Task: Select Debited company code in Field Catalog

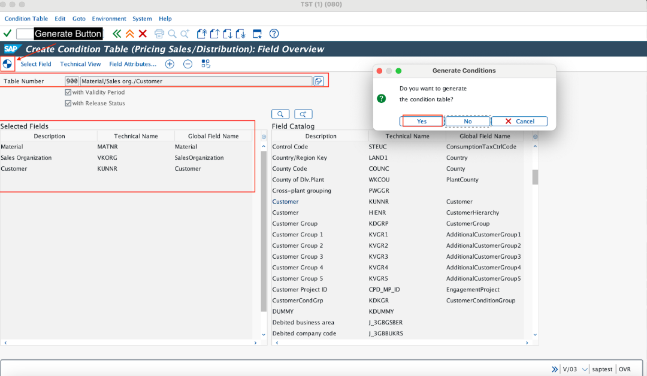Action: pyautogui.click(x=304, y=333)
